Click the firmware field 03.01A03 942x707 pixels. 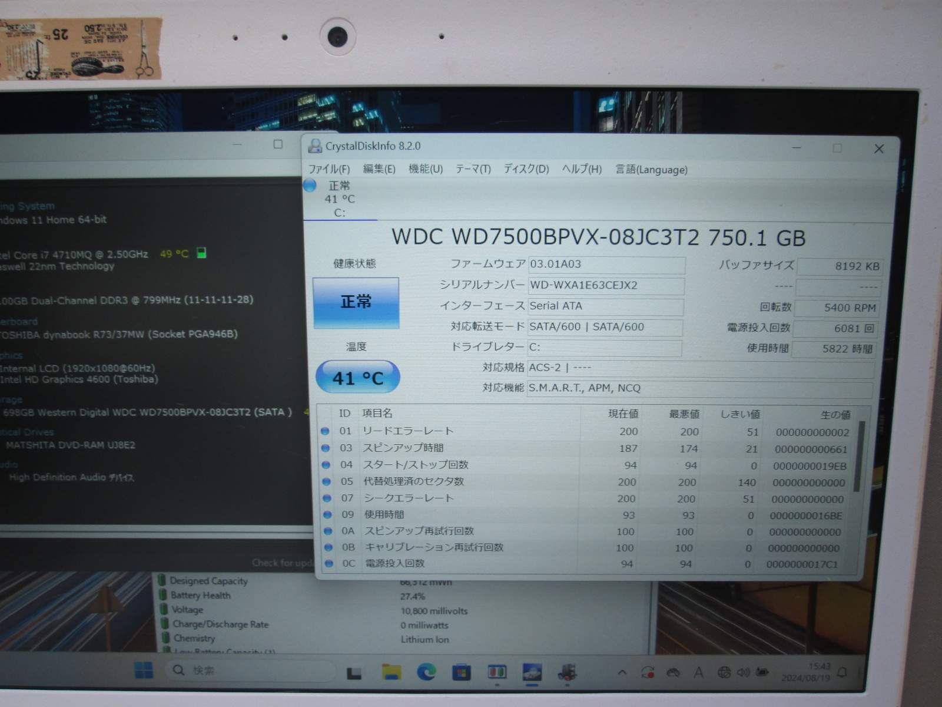(x=606, y=265)
